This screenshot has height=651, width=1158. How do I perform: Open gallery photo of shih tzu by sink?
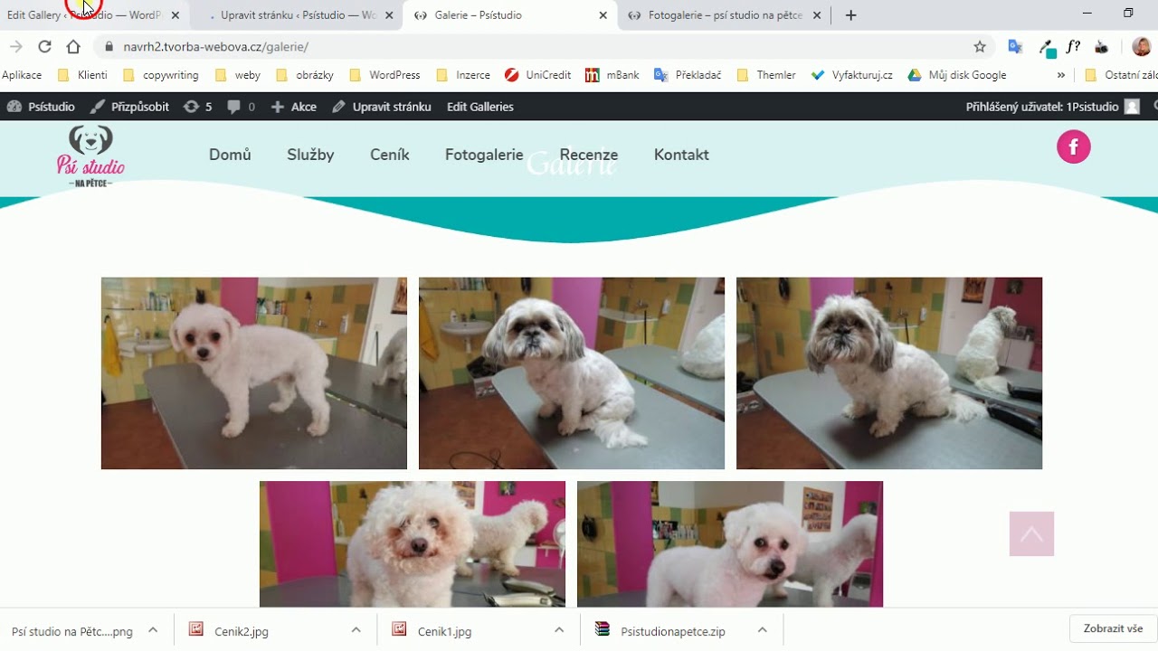pyautogui.click(x=572, y=373)
